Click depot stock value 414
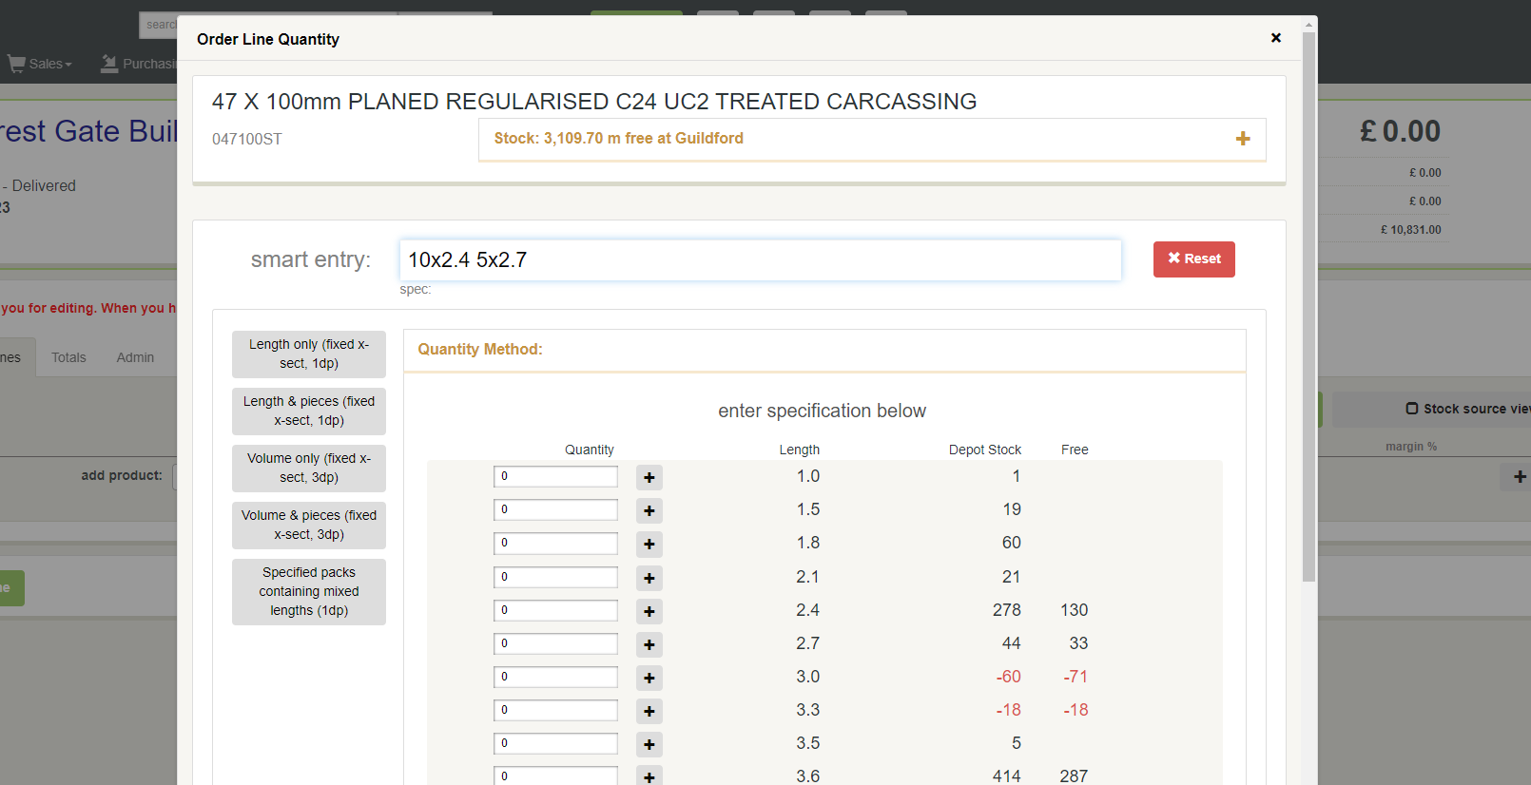 pyautogui.click(x=1007, y=775)
